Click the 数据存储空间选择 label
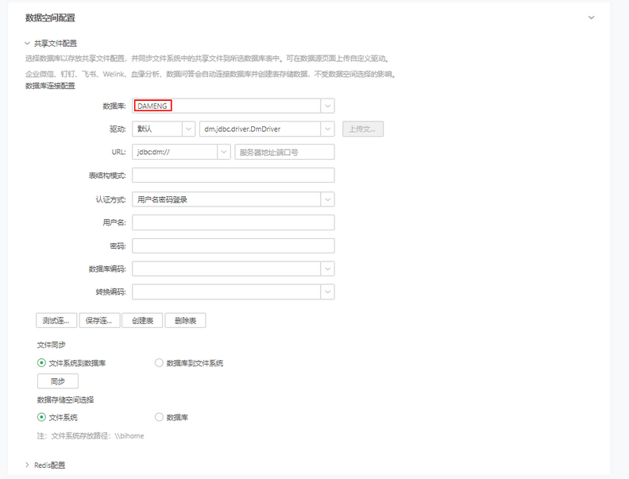The image size is (629, 479). 65,400
